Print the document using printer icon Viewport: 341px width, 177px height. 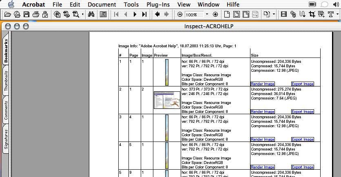[35, 14]
